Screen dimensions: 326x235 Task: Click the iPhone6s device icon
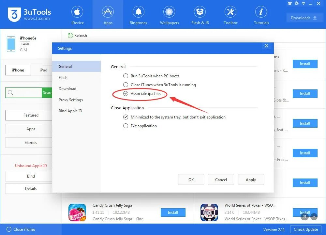coord(11,44)
